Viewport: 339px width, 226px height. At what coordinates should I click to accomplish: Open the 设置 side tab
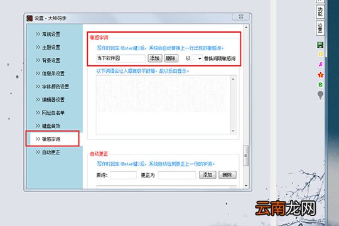pos(320,28)
